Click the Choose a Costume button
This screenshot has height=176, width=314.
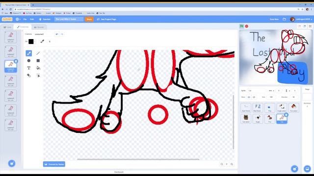coord(12,163)
